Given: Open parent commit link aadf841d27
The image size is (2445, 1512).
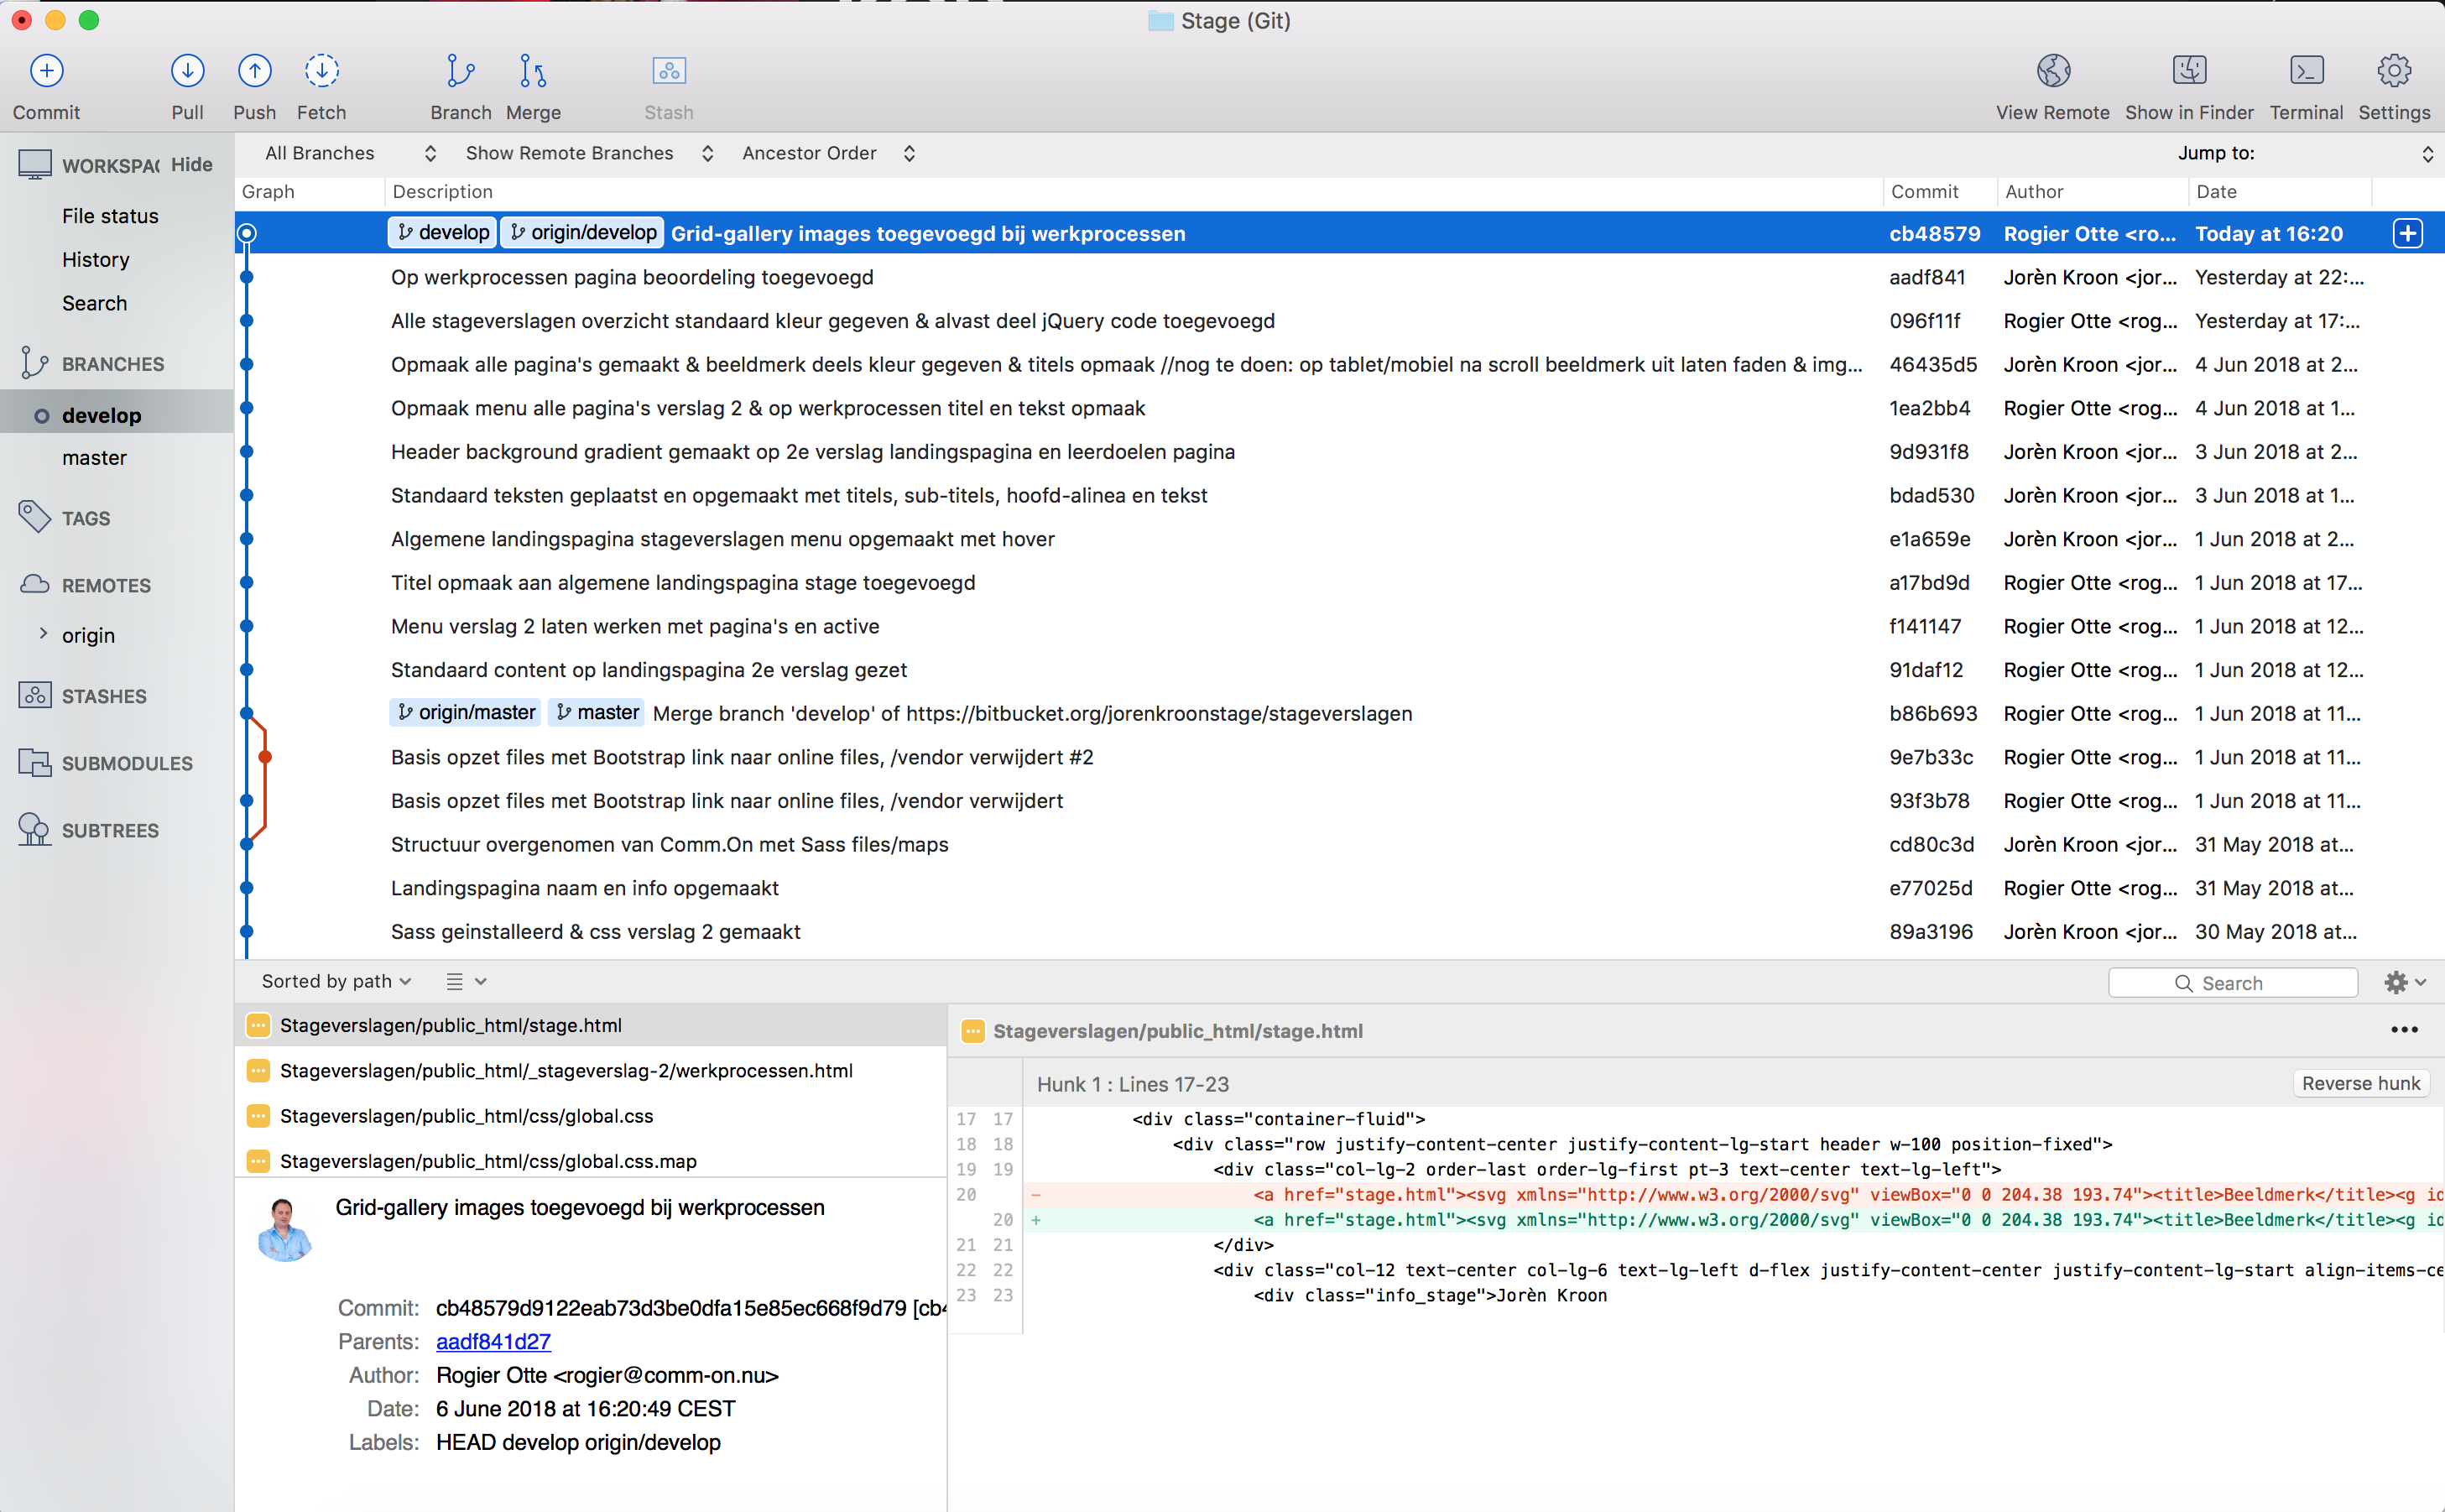Looking at the screenshot, I should tap(493, 1341).
